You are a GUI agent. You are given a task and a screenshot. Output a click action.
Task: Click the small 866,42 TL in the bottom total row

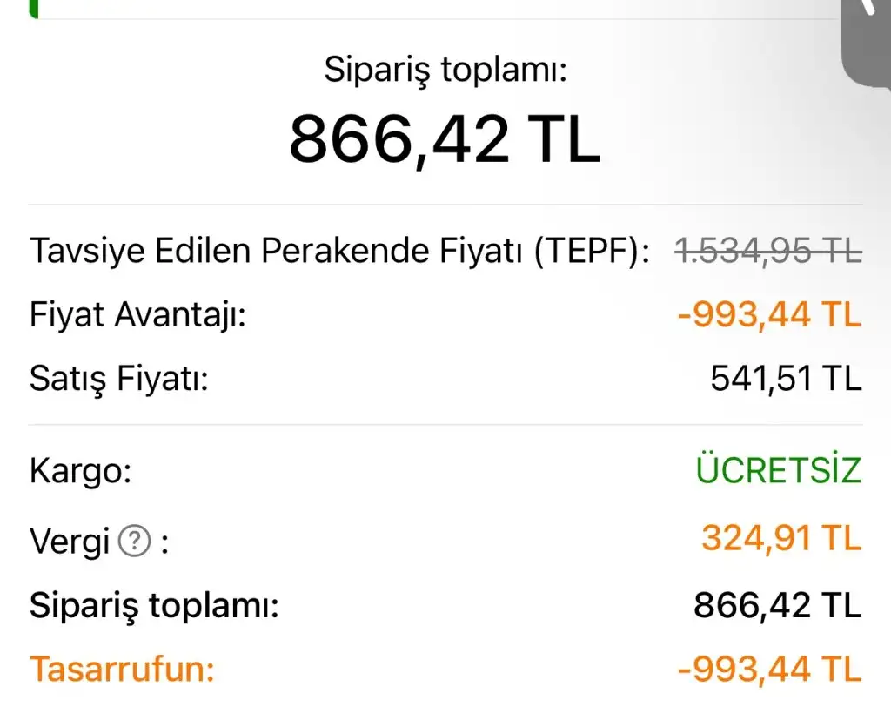click(777, 605)
